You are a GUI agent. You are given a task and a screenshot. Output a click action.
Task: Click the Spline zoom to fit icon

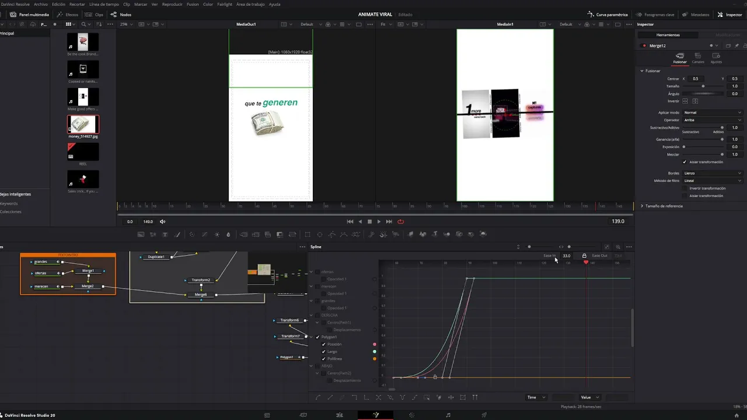click(x=607, y=247)
